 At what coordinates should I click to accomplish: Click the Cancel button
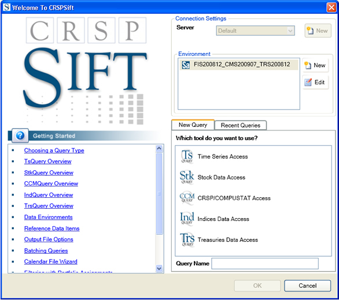click(307, 286)
